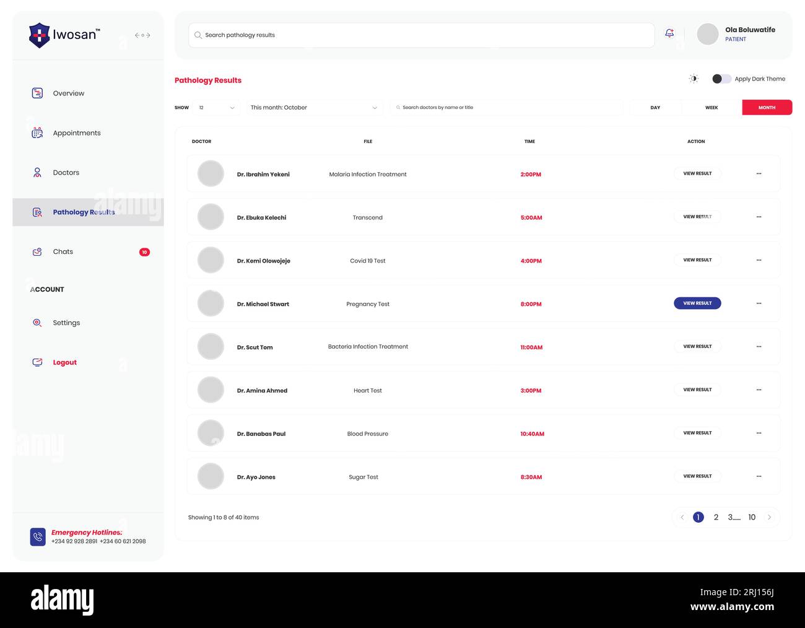Click search magnifier in top search bar
The width and height of the screenshot is (805, 628).
point(198,35)
